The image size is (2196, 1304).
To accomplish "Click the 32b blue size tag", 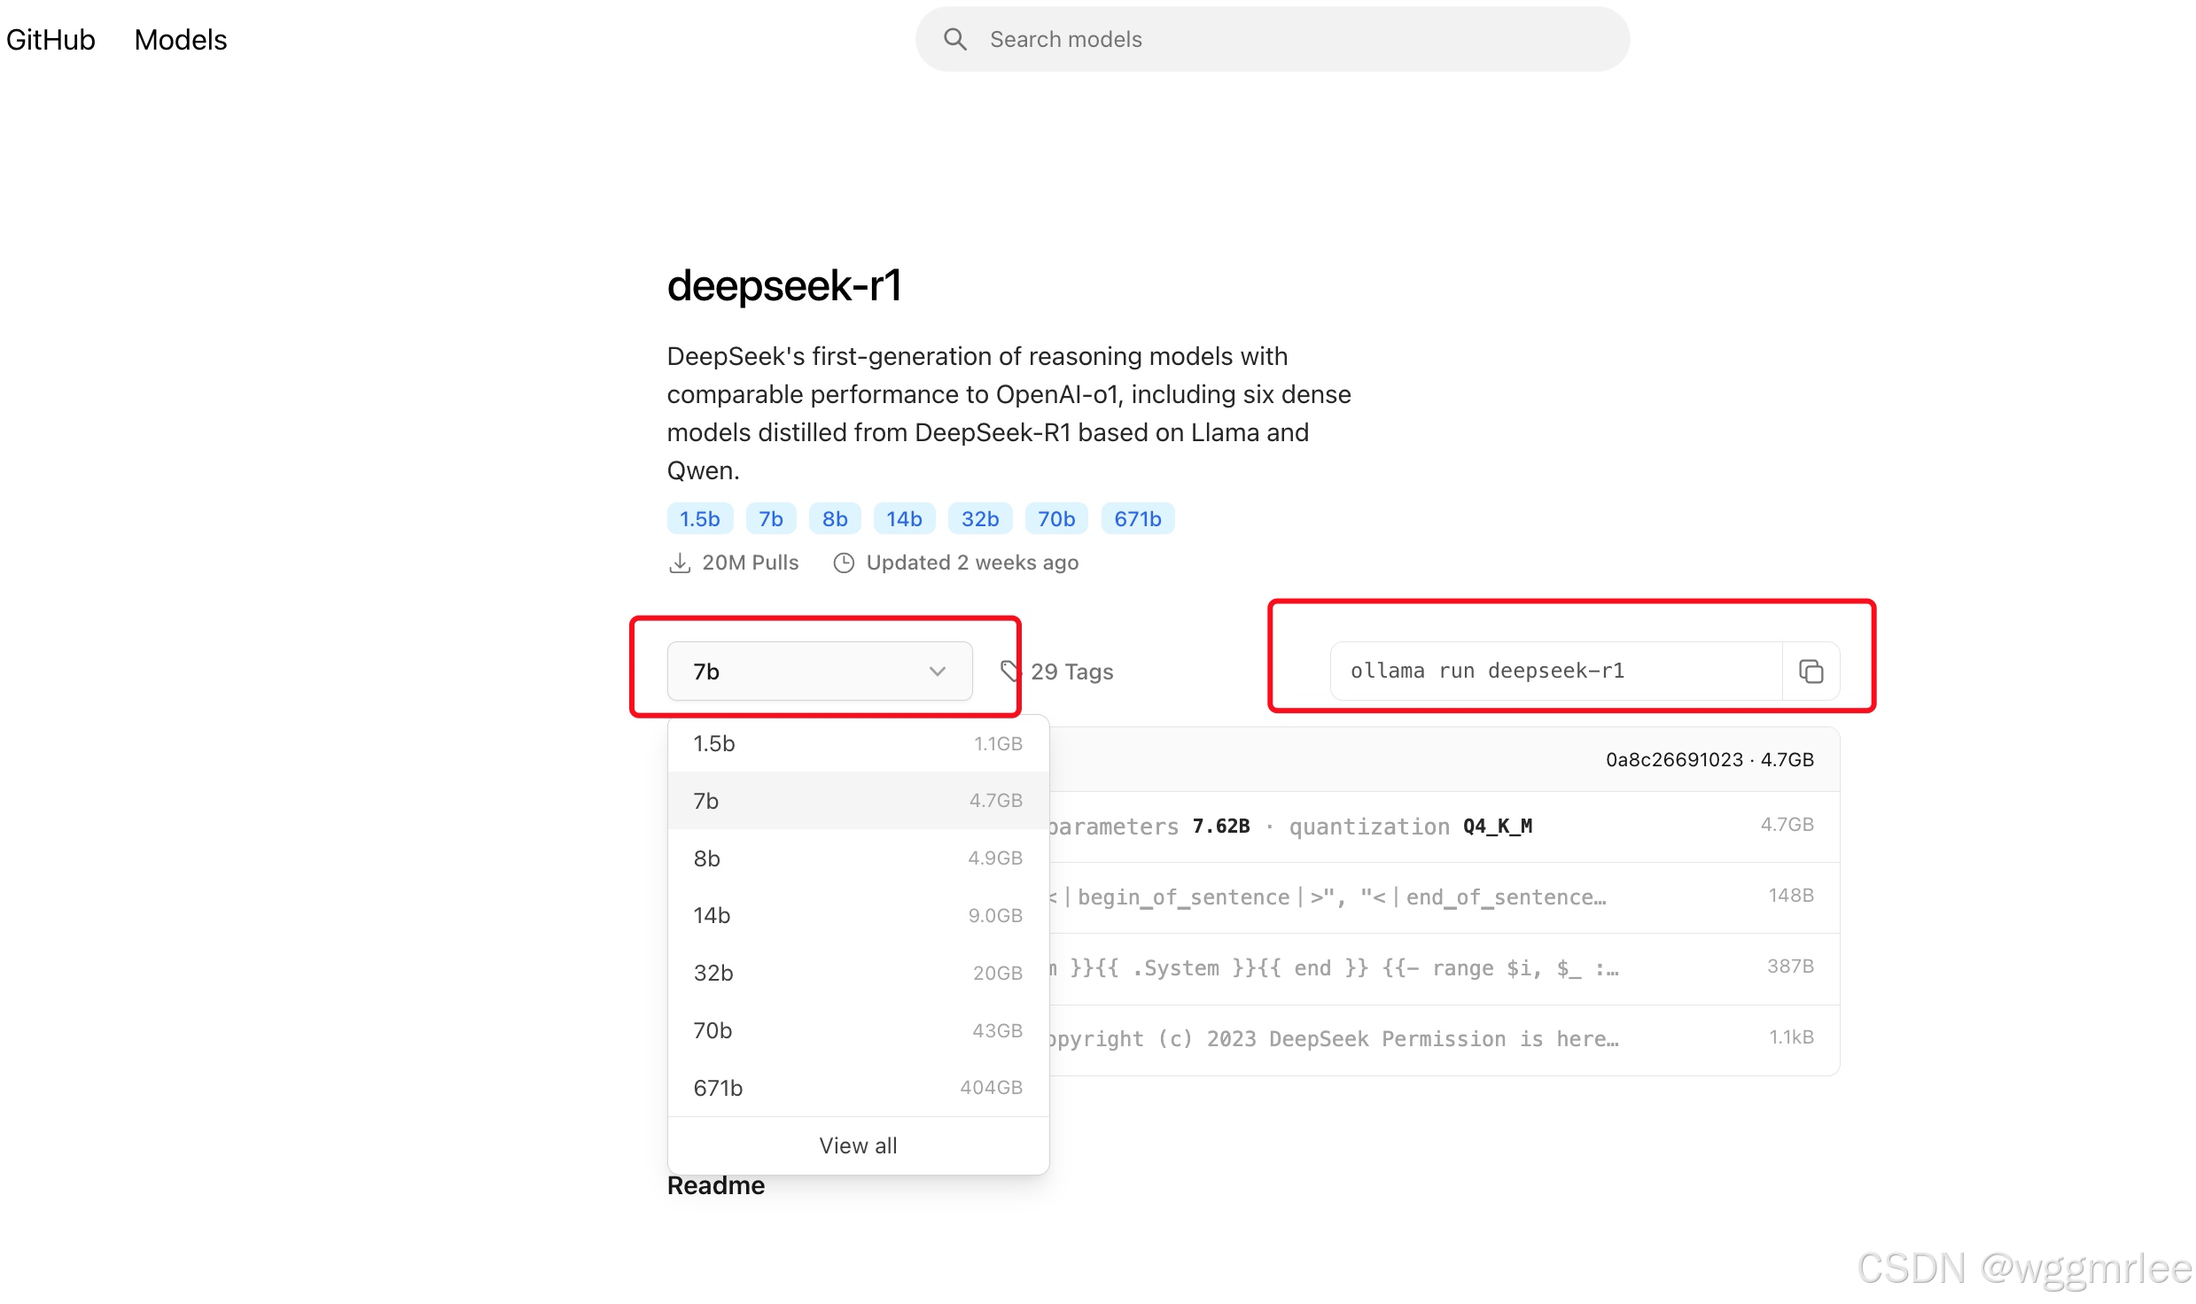I will [x=979, y=519].
